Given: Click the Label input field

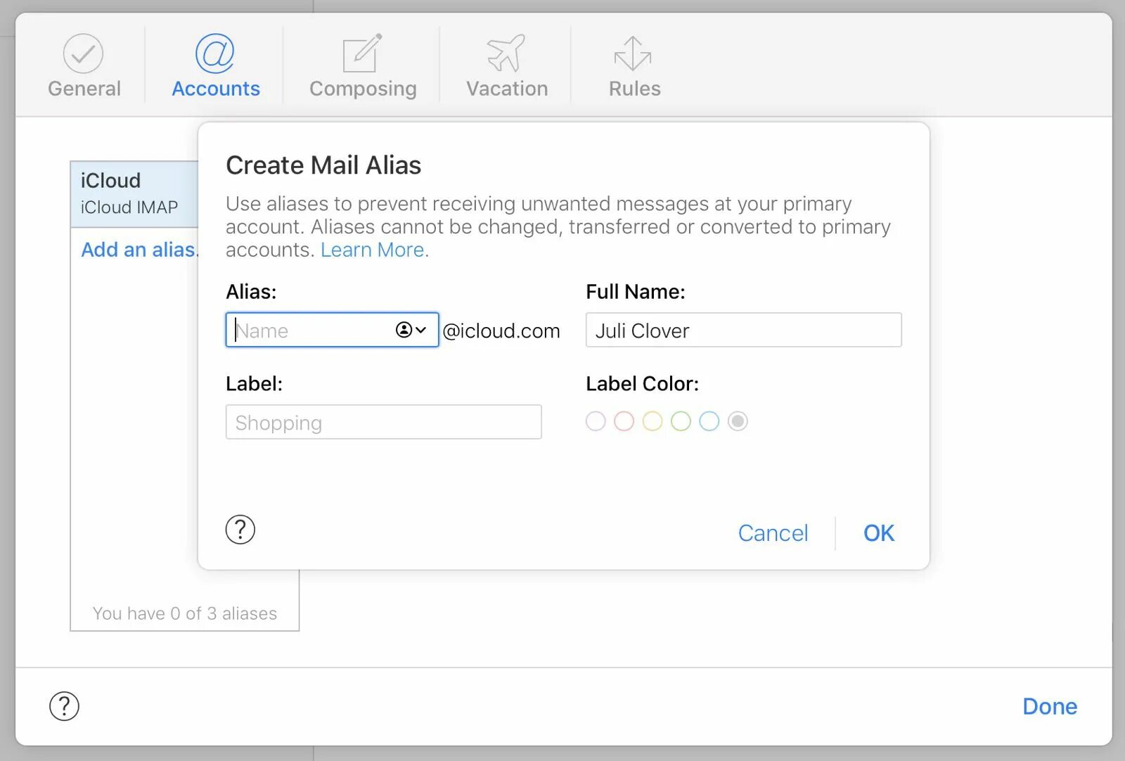Looking at the screenshot, I should click(x=384, y=422).
